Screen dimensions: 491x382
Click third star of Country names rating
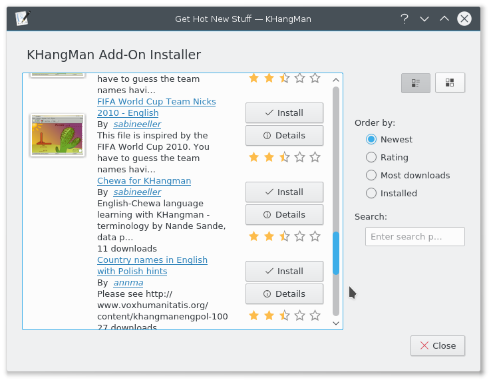(x=284, y=315)
